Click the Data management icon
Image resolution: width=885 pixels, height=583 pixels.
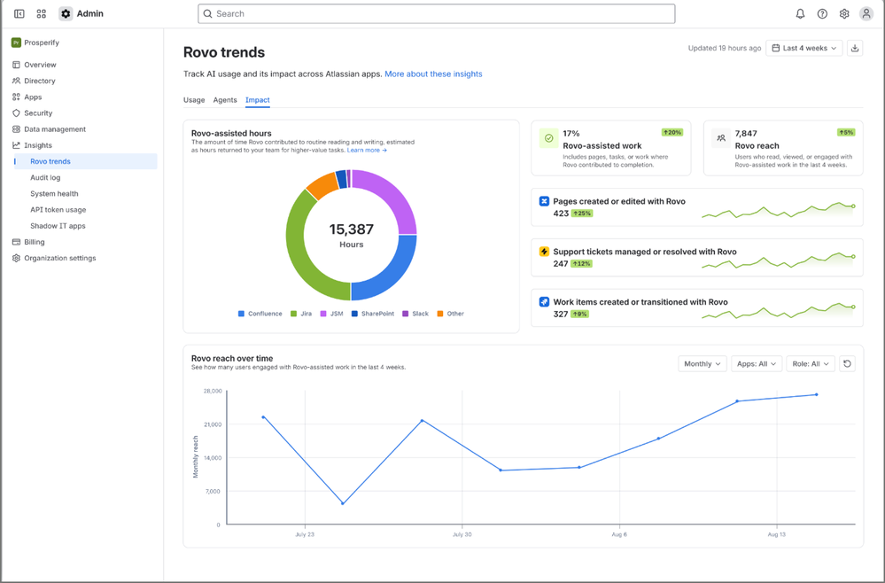16,129
